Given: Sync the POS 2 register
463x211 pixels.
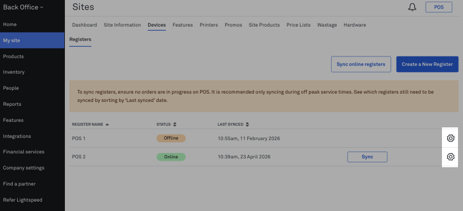Looking at the screenshot, I should pos(367,157).
